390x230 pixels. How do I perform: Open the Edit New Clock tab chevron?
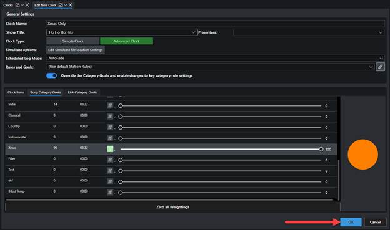[x=66, y=5]
